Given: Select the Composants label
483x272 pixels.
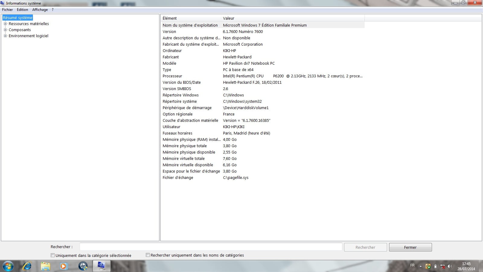Looking at the screenshot, I should pyautogui.click(x=20, y=30).
